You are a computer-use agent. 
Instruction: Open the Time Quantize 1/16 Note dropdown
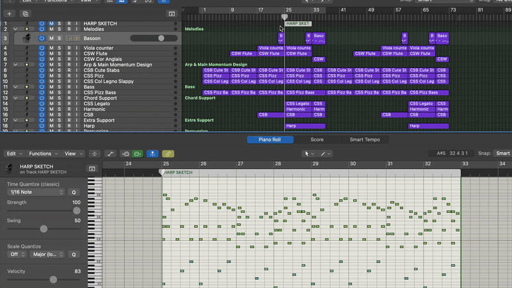pyautogui.click(x=36, y=192)
